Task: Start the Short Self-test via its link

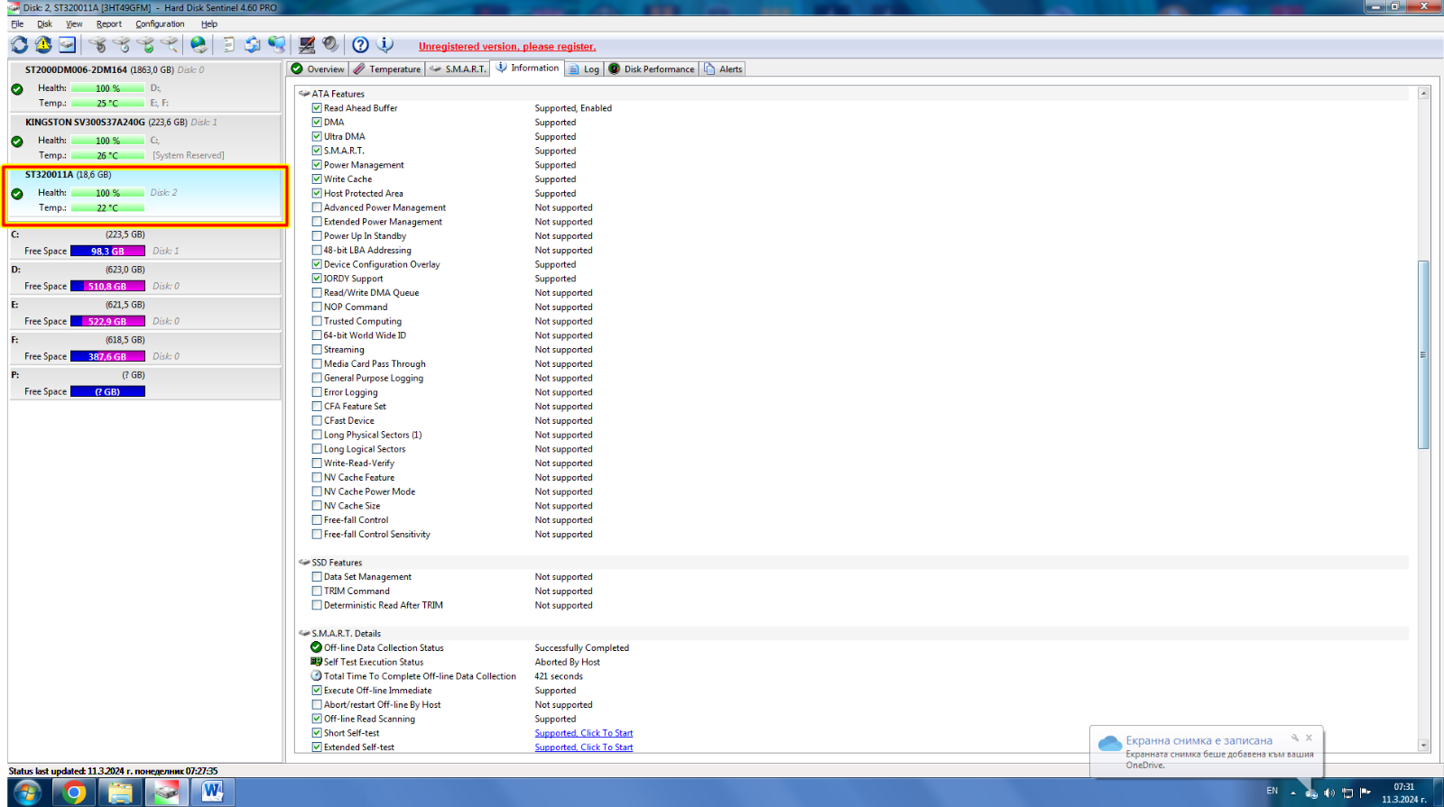Action: pos(584,733)
